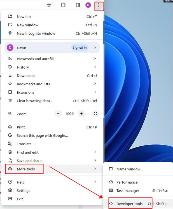The width and height of the screenshot is (173, 209).
Task: Click the zoom out minus button
Action: pyautogui.click(x=58, y=114)
